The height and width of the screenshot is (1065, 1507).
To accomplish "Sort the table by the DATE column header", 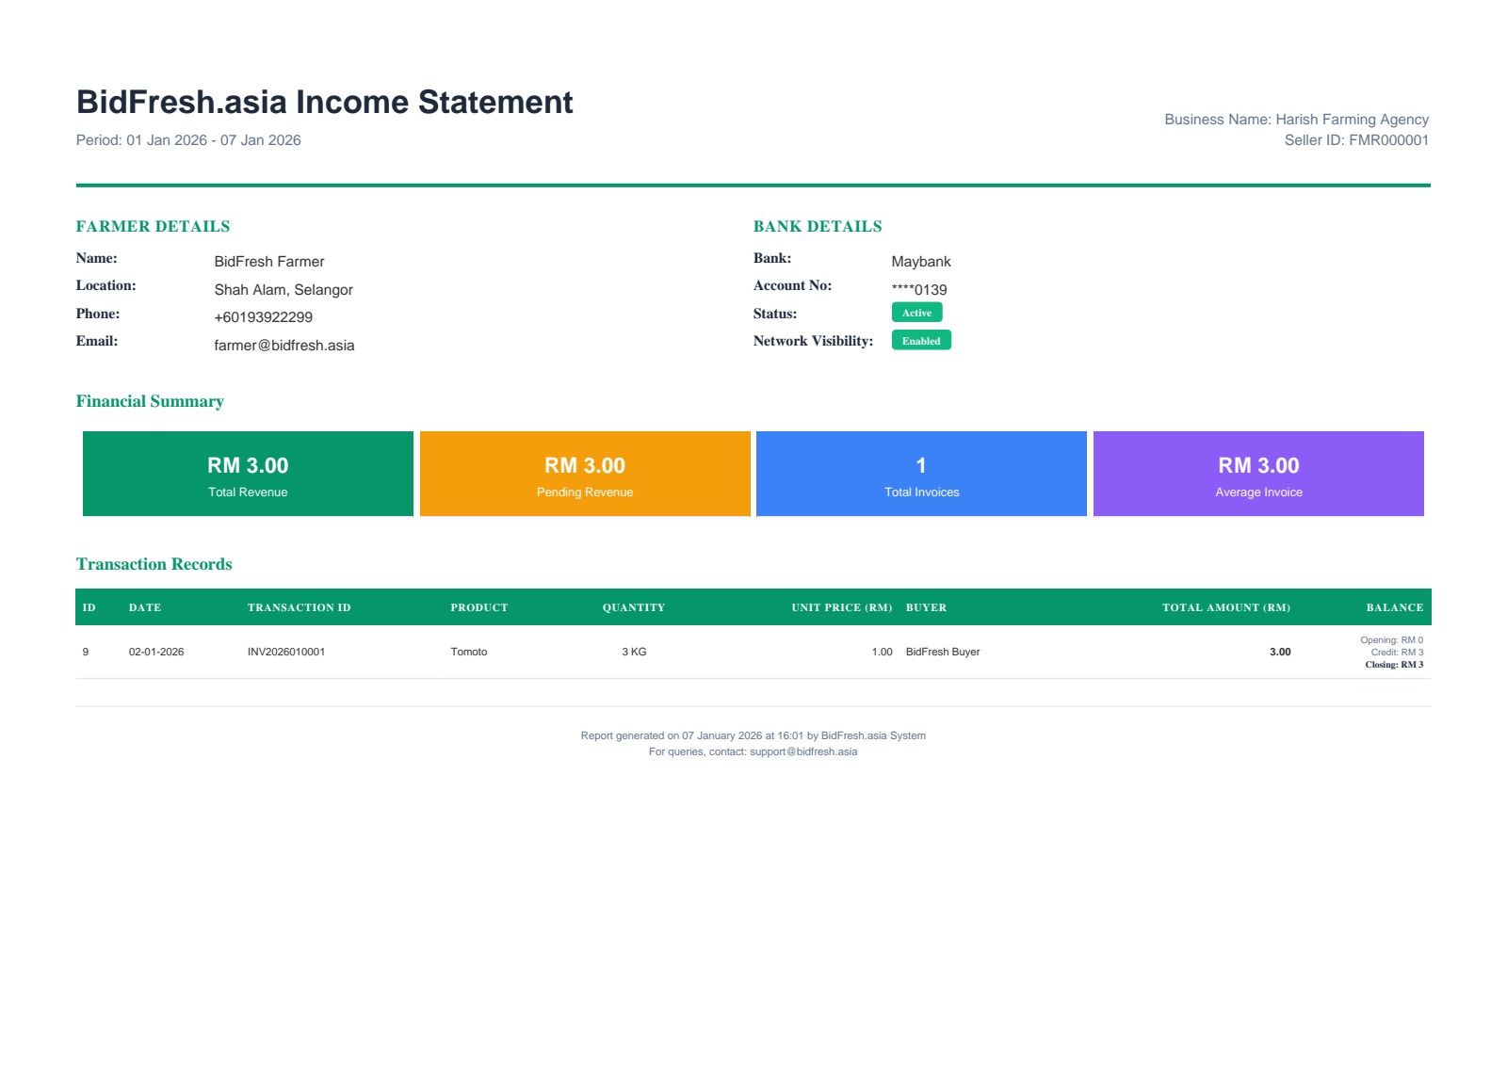I will 145,607.
